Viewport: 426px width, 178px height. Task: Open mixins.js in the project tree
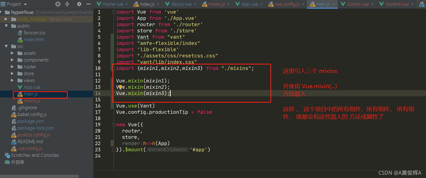click(32, 101)
